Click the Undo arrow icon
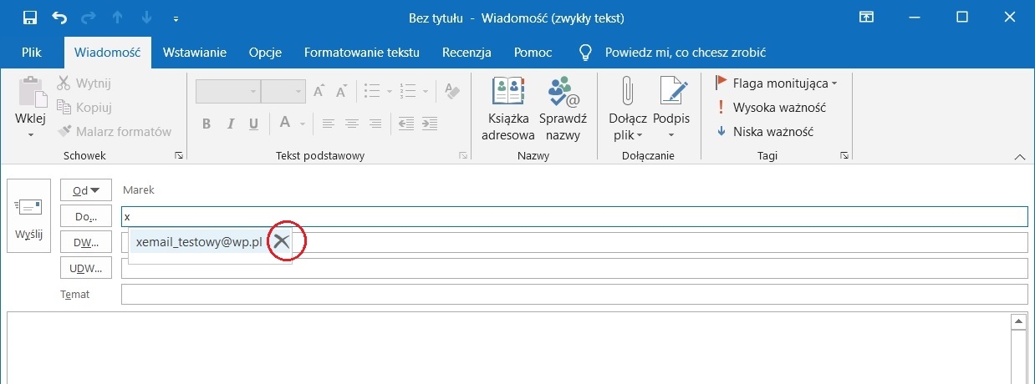The height and width of the screenshot is (384, 1035). [x=59, y=18]
